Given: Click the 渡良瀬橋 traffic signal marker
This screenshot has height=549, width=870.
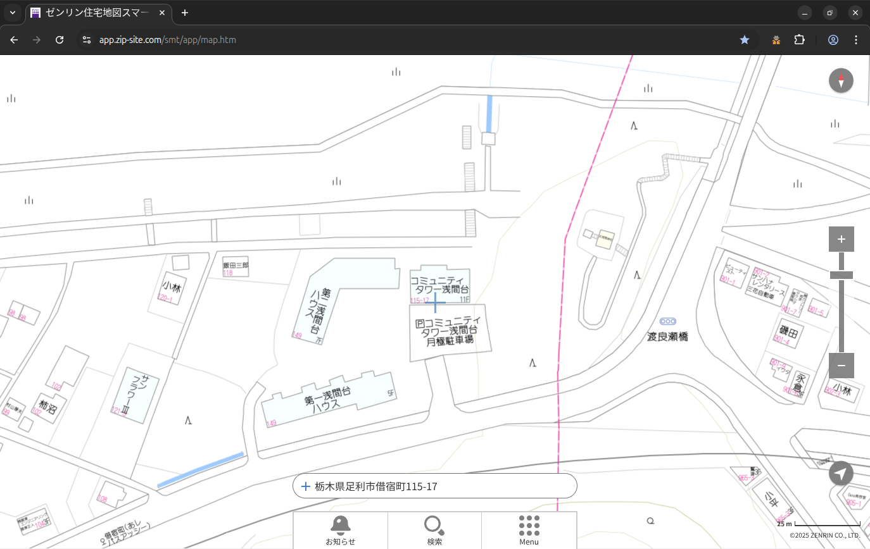Looking at the screenshot, I should [x=667, y=322].
